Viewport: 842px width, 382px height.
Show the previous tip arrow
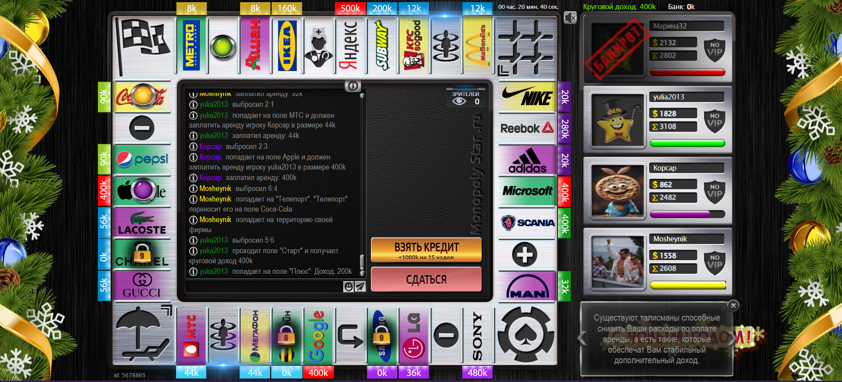582,339
